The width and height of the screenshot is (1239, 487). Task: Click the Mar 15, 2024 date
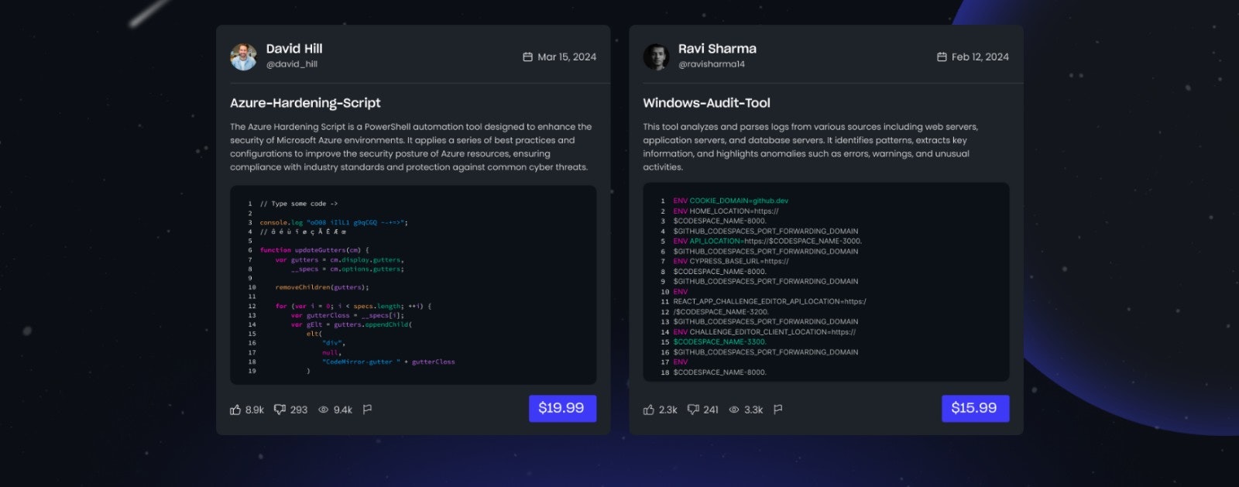567,57
